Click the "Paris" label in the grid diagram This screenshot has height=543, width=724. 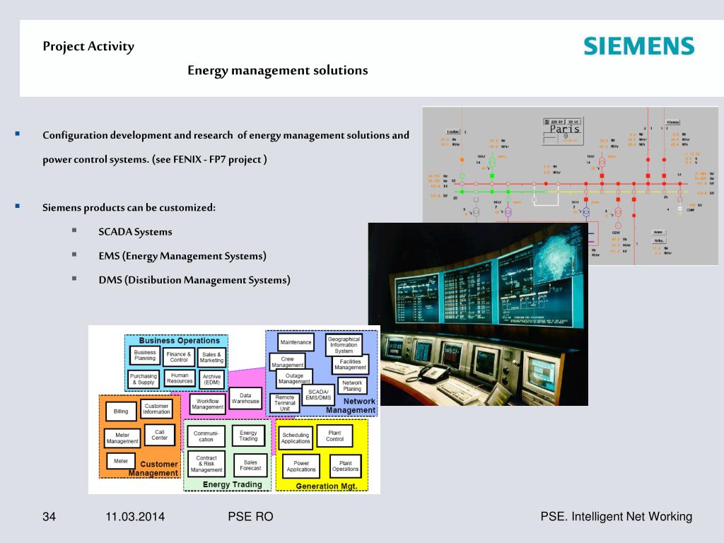pos(564,130)
